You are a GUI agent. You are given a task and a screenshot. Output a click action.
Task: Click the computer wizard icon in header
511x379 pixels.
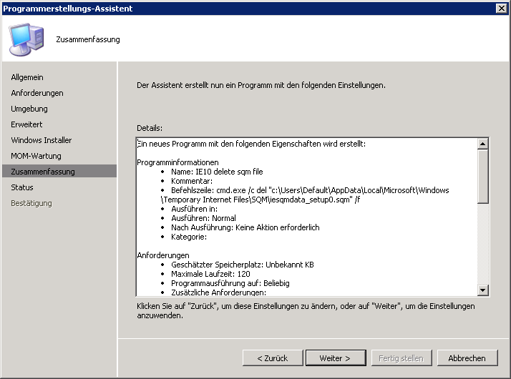click(x=26, y=39)
